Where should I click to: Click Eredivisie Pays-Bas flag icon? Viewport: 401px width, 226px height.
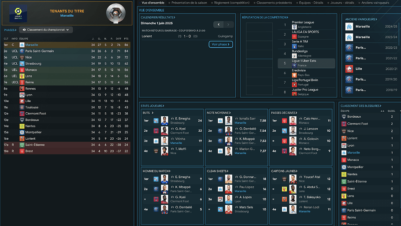click(x=294, y=75)
